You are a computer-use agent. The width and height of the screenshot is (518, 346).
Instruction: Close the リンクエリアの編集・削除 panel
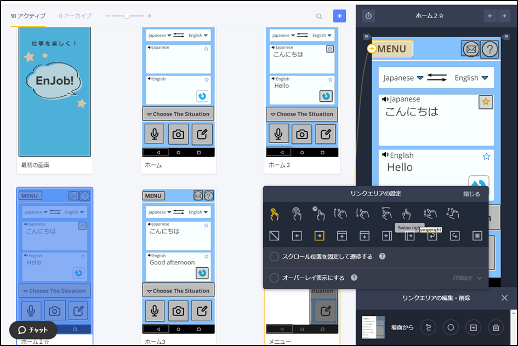point(504,298)
